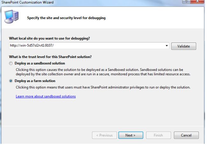Viewport: 207px width, 145px height.
Task: Select the Deploy as a farm solution radio button
Action: coord(11,81)
